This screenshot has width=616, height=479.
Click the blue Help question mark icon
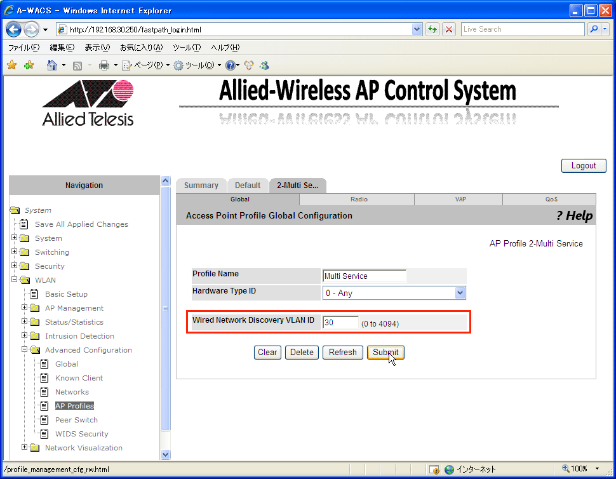pyautogui.click(x=231, y=65)
